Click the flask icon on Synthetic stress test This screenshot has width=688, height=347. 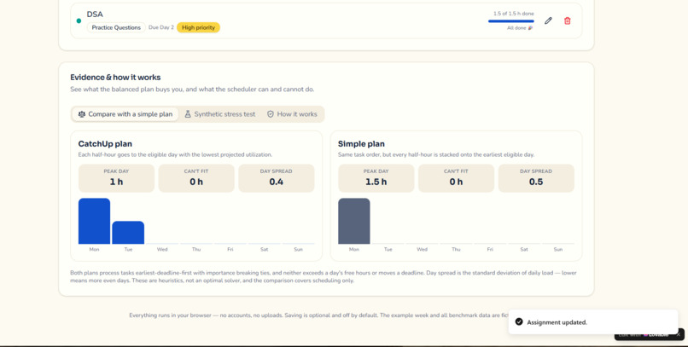(188, 114)
